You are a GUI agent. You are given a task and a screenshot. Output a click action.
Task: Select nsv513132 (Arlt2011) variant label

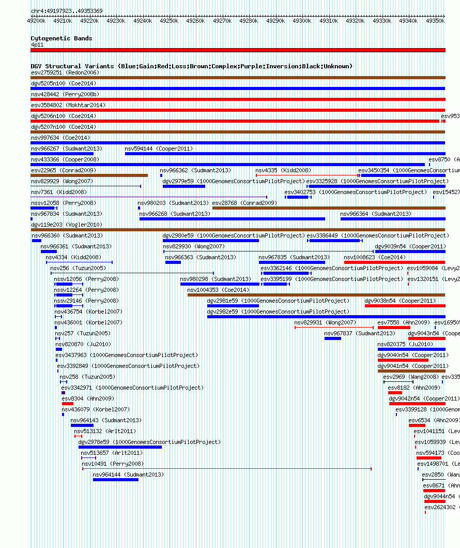tap(105, 430)
